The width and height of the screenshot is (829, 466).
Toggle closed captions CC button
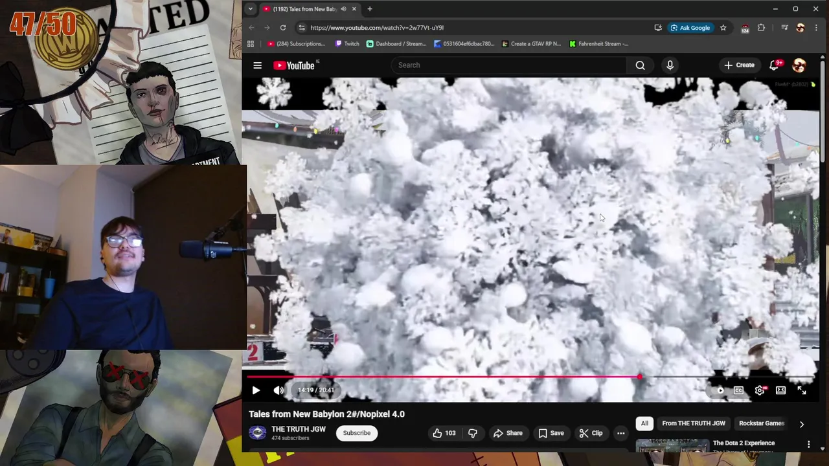[x=738, y=390]
